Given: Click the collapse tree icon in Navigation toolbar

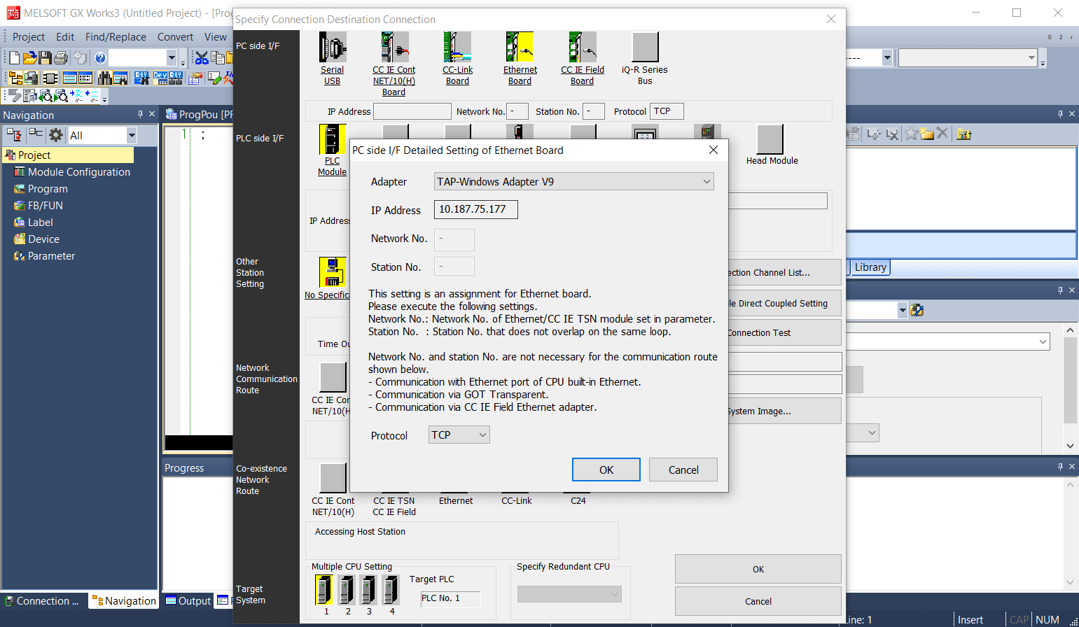Looking at the screenshot, I should pos(36,133).
